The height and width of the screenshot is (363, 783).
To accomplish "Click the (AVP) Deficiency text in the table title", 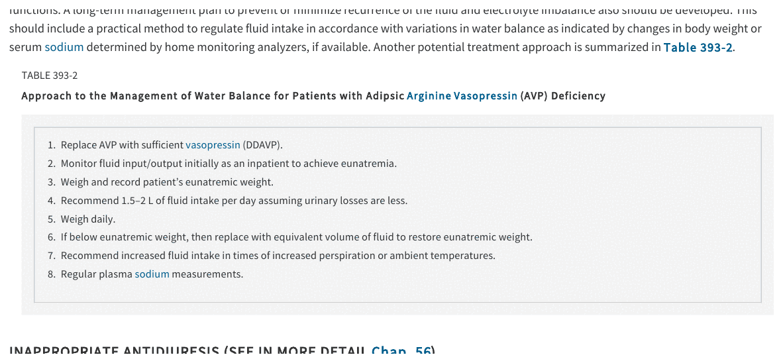I will point(562,96).
